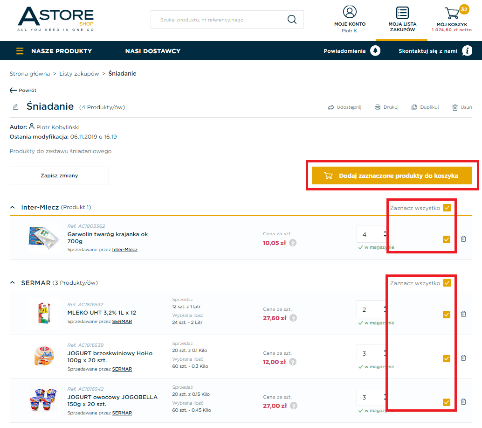The height and width of the screenshot is (428, 482).
Task: Click Dodaj zaznaczone produkty do koszyka
Action: pos(392,175)
